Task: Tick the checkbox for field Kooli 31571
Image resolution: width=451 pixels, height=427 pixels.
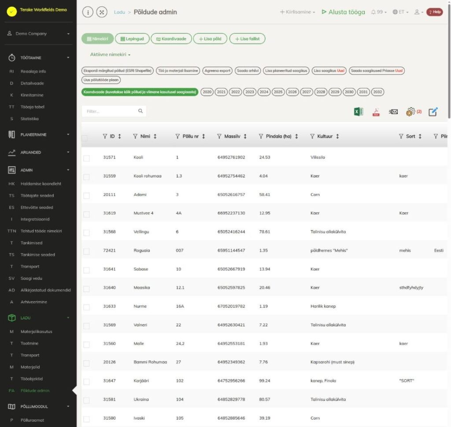Action: [87, 158]
